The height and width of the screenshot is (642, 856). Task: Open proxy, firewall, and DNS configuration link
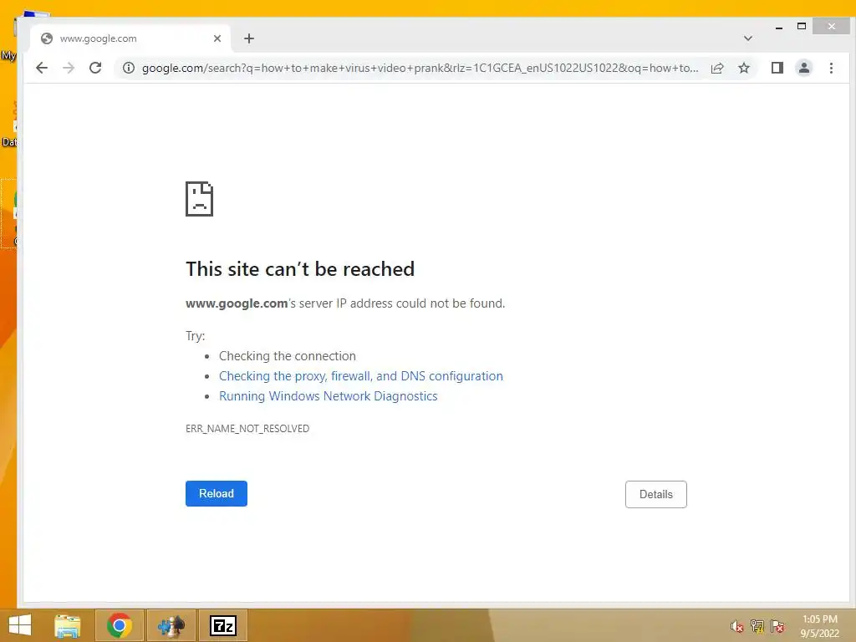361,375
